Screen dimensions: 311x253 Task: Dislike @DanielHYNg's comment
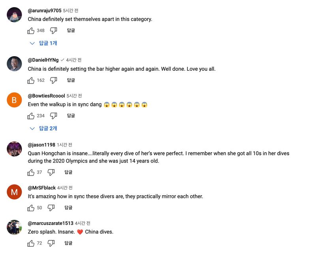pyautogui.click(x=54, y=80)
